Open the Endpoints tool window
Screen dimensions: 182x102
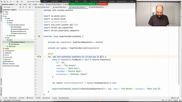(46, 98)
